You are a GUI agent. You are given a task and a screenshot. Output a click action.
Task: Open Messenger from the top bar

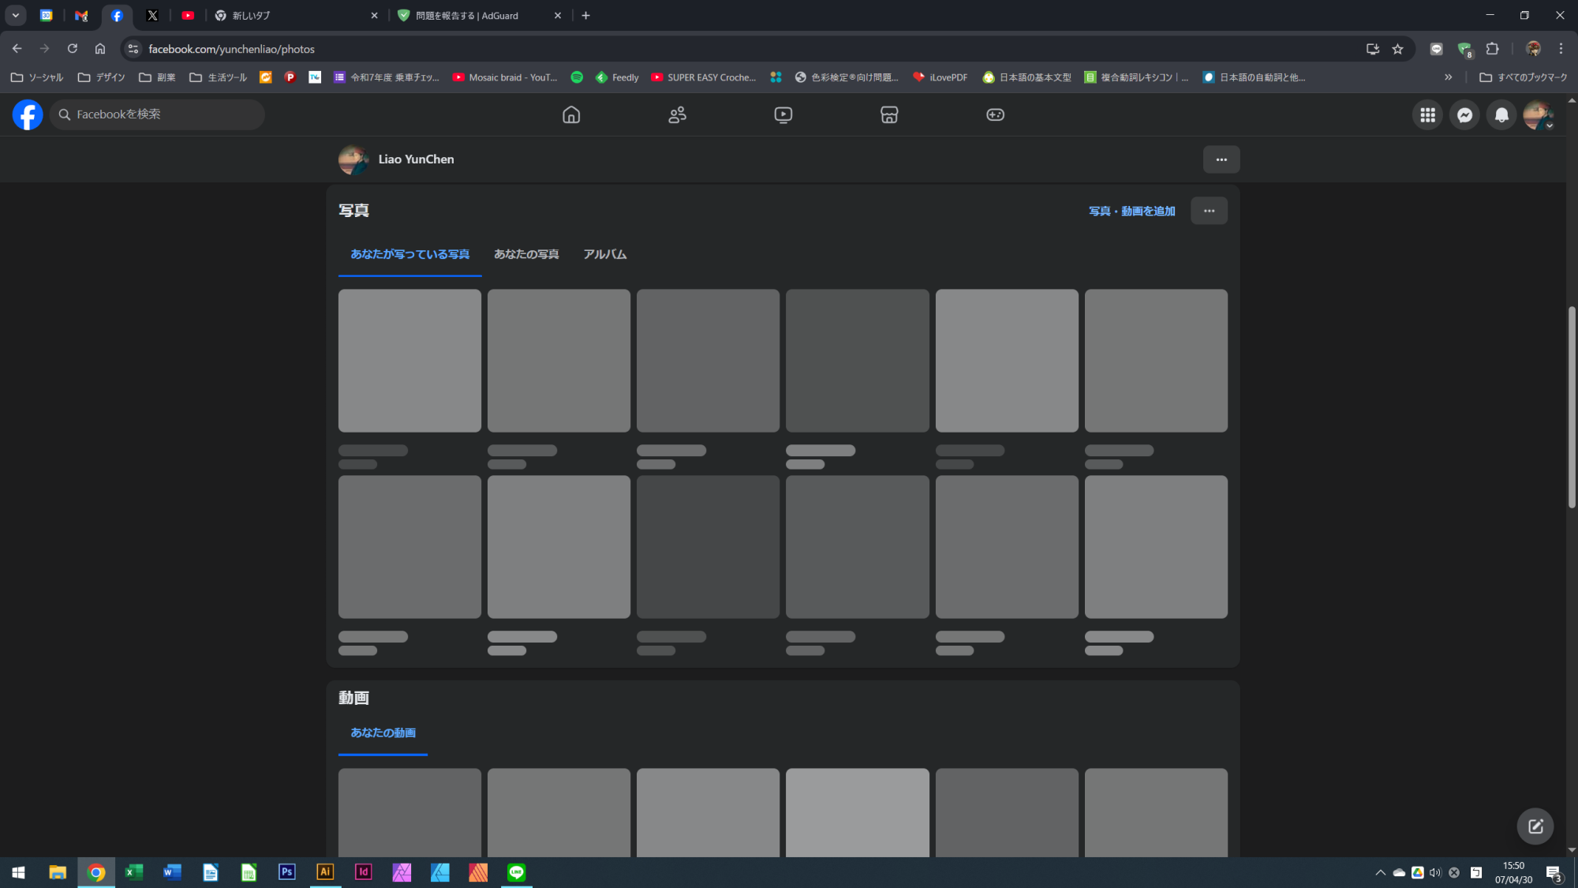1464,114
